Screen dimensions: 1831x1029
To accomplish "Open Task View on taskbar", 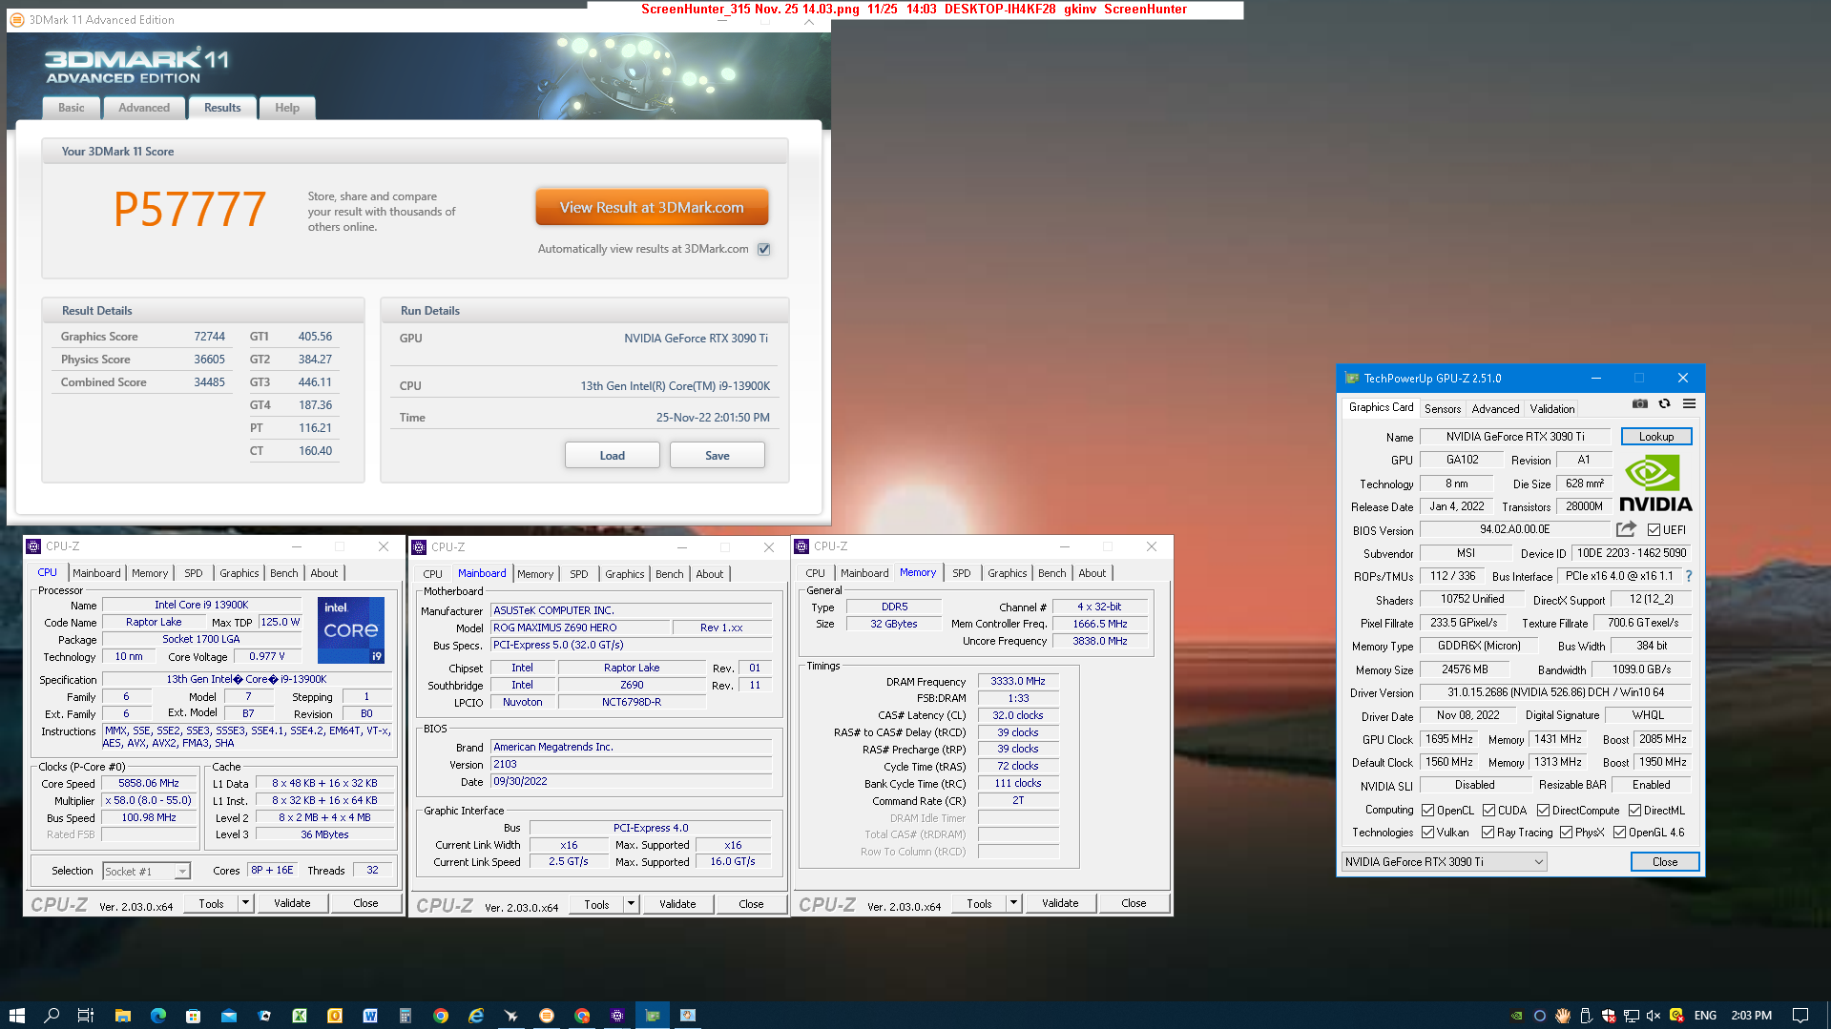I will 86,1016.
